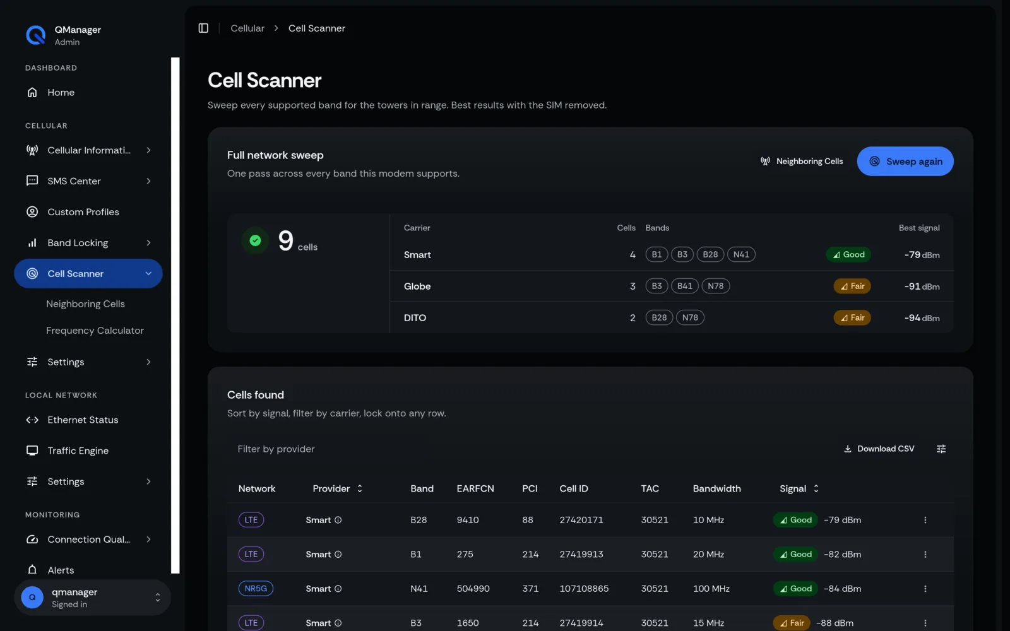Expand the SMS Center chevron
Image resolution: width=1010 pixels, height=631 pixels.
148,181
